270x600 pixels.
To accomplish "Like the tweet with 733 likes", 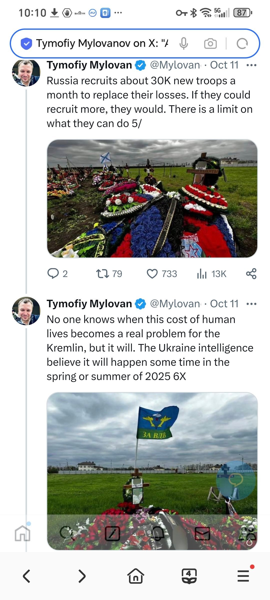I will [152, 274].
